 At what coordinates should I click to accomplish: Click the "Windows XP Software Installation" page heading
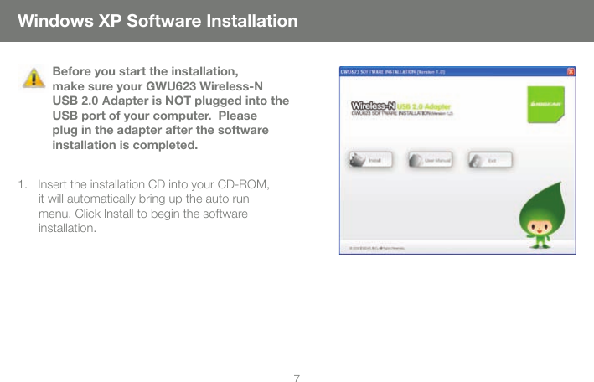(x=158, y=21)
